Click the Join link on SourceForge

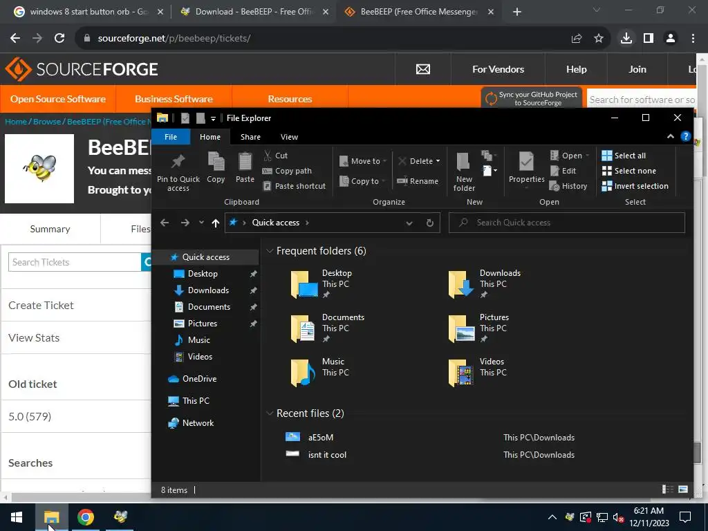[637, 69]
